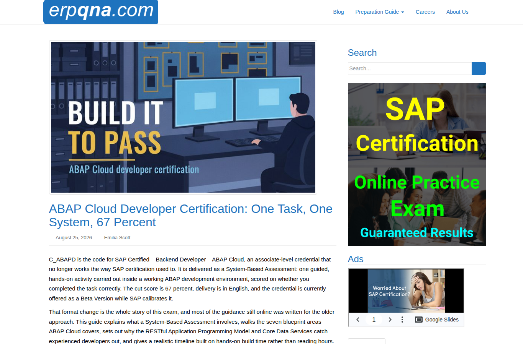Screen dimensions: 523x344
Task: Open the SAP Certification Online Practice Exam banner
Action: tap(417, 164)
